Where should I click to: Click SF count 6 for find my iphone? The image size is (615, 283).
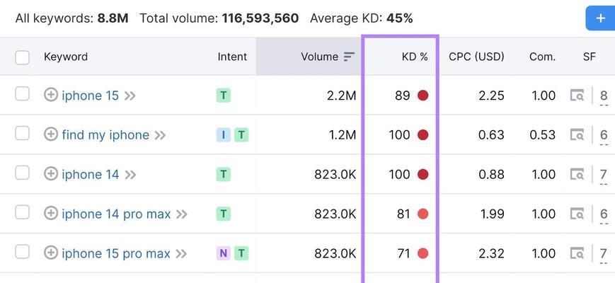click(604, 135)
